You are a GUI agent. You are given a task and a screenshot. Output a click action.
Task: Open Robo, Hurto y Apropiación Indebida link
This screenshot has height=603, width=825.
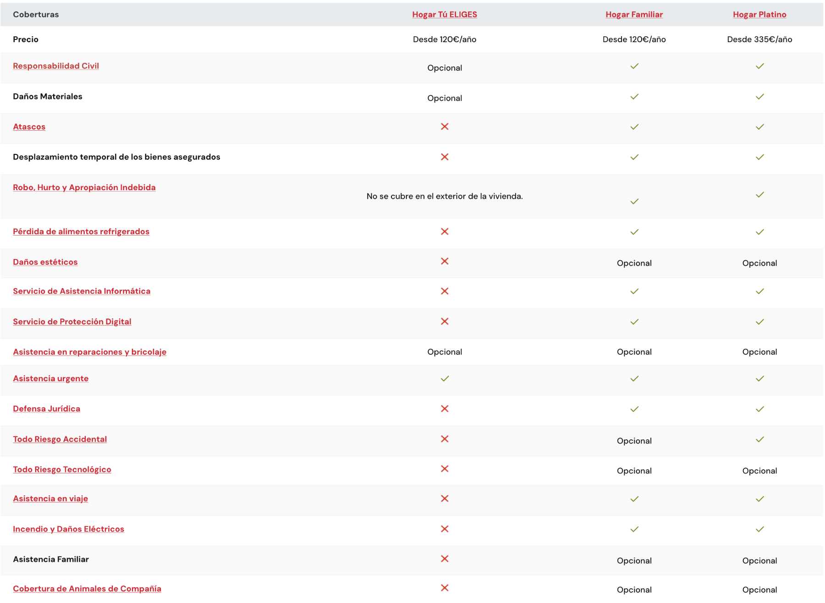pos(84,187)
